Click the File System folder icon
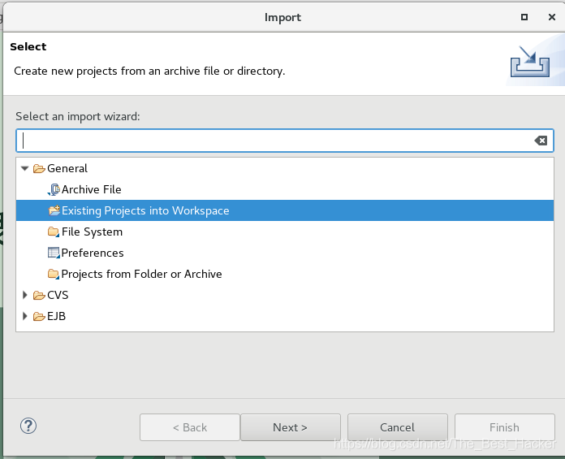Image resolution: width=565 pixels, height=459 pixels. (54, 232)
